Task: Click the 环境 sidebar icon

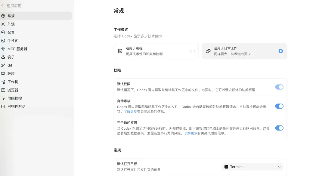Action: pos(3,74)
